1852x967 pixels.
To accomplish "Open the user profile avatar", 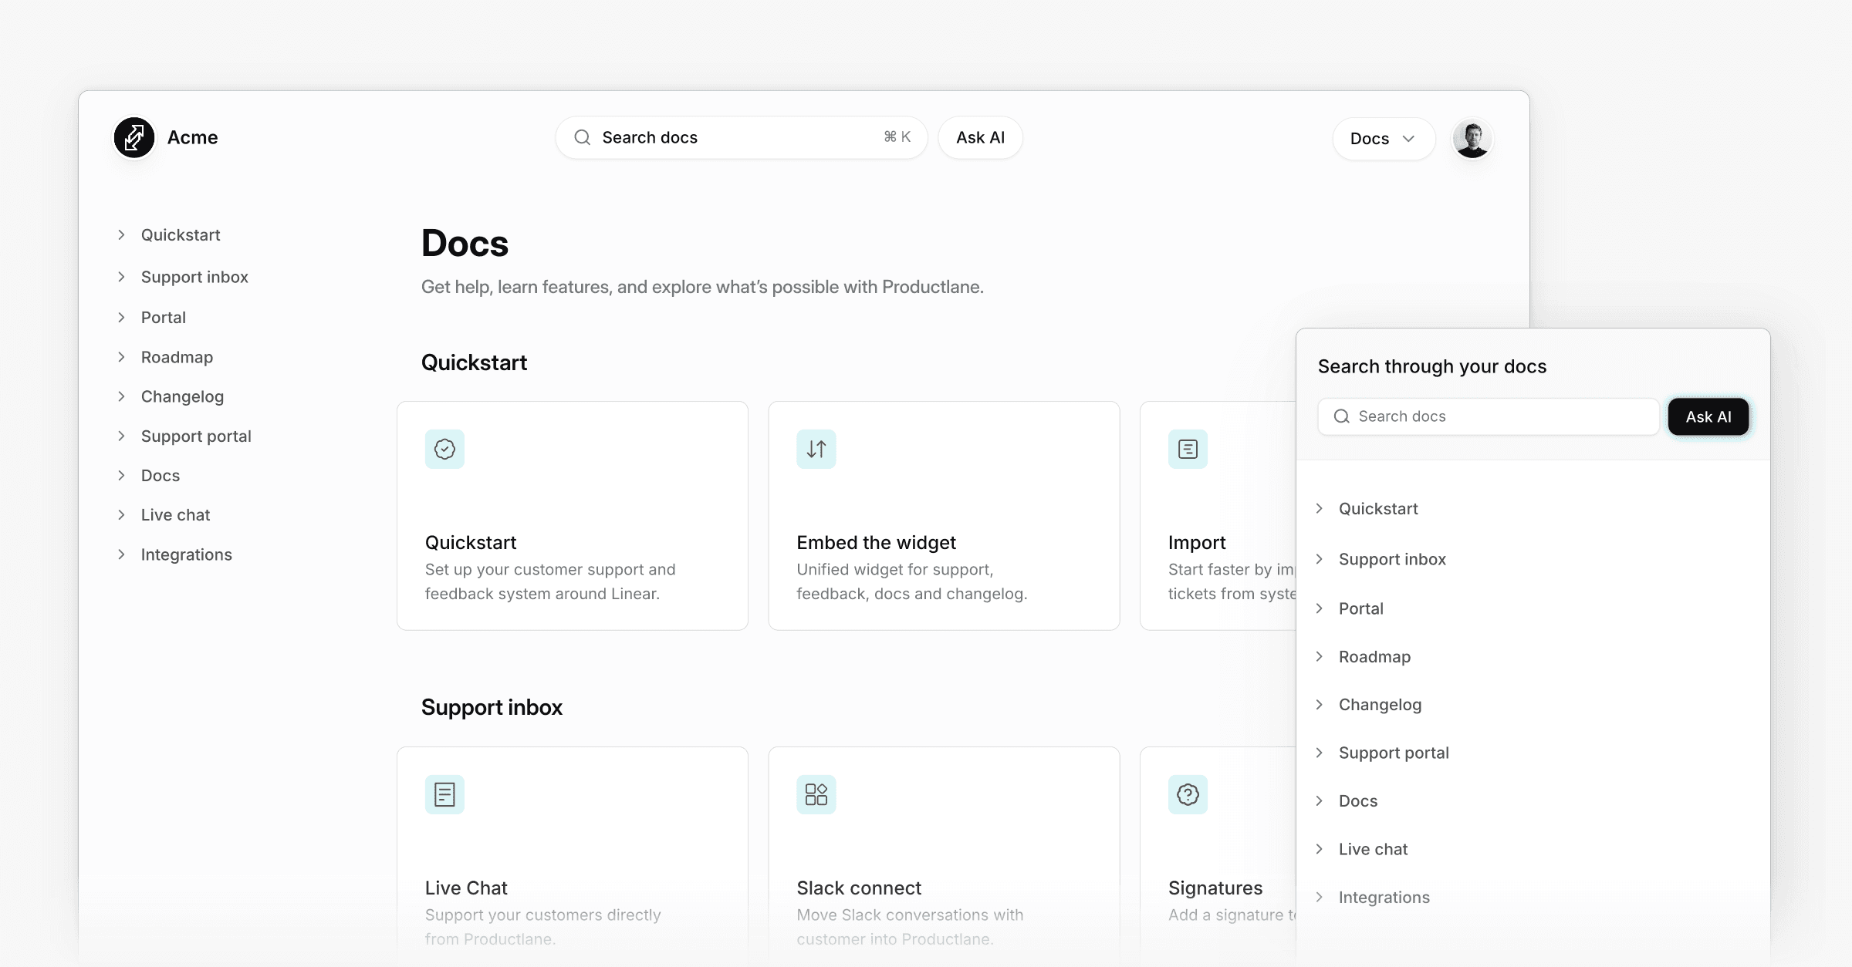I will pyautogui.click(x=1472, y=139).
